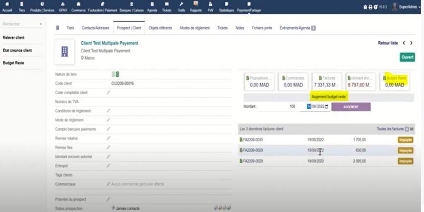The height and width of the screenshot is (212, 424).
Task: Switch to the Modes de règlement tab
Action: coord(195,28)
